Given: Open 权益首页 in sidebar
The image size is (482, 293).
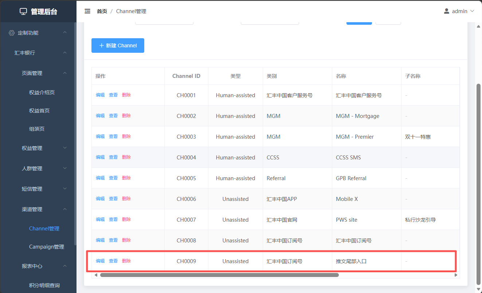Looking at the screenshot, I should tap(39, 111).
